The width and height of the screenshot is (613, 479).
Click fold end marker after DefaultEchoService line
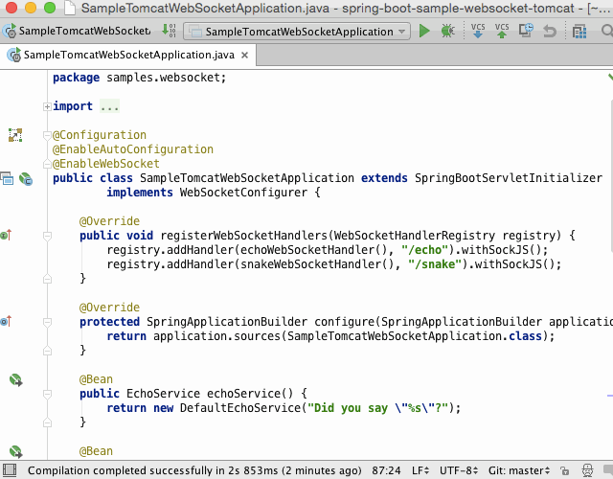(x=47, y=422)
